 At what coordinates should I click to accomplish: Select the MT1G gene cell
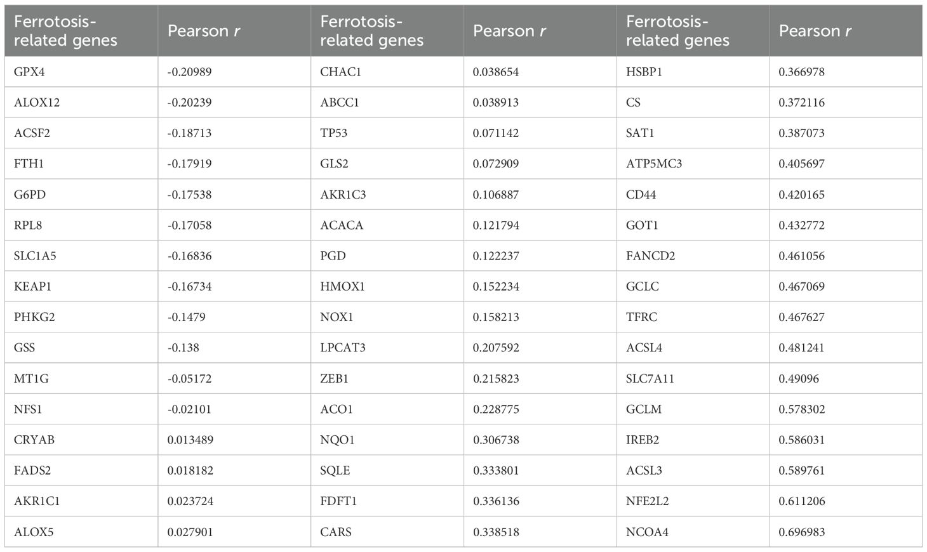[x=31, y=378]
